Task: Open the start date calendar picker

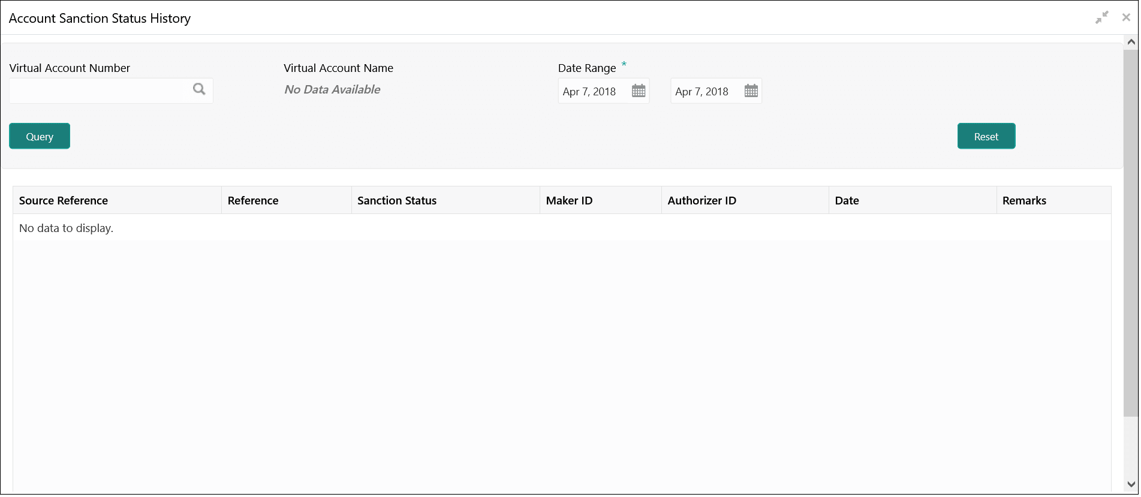Action: pyautogui.click(x=639, y=91)
